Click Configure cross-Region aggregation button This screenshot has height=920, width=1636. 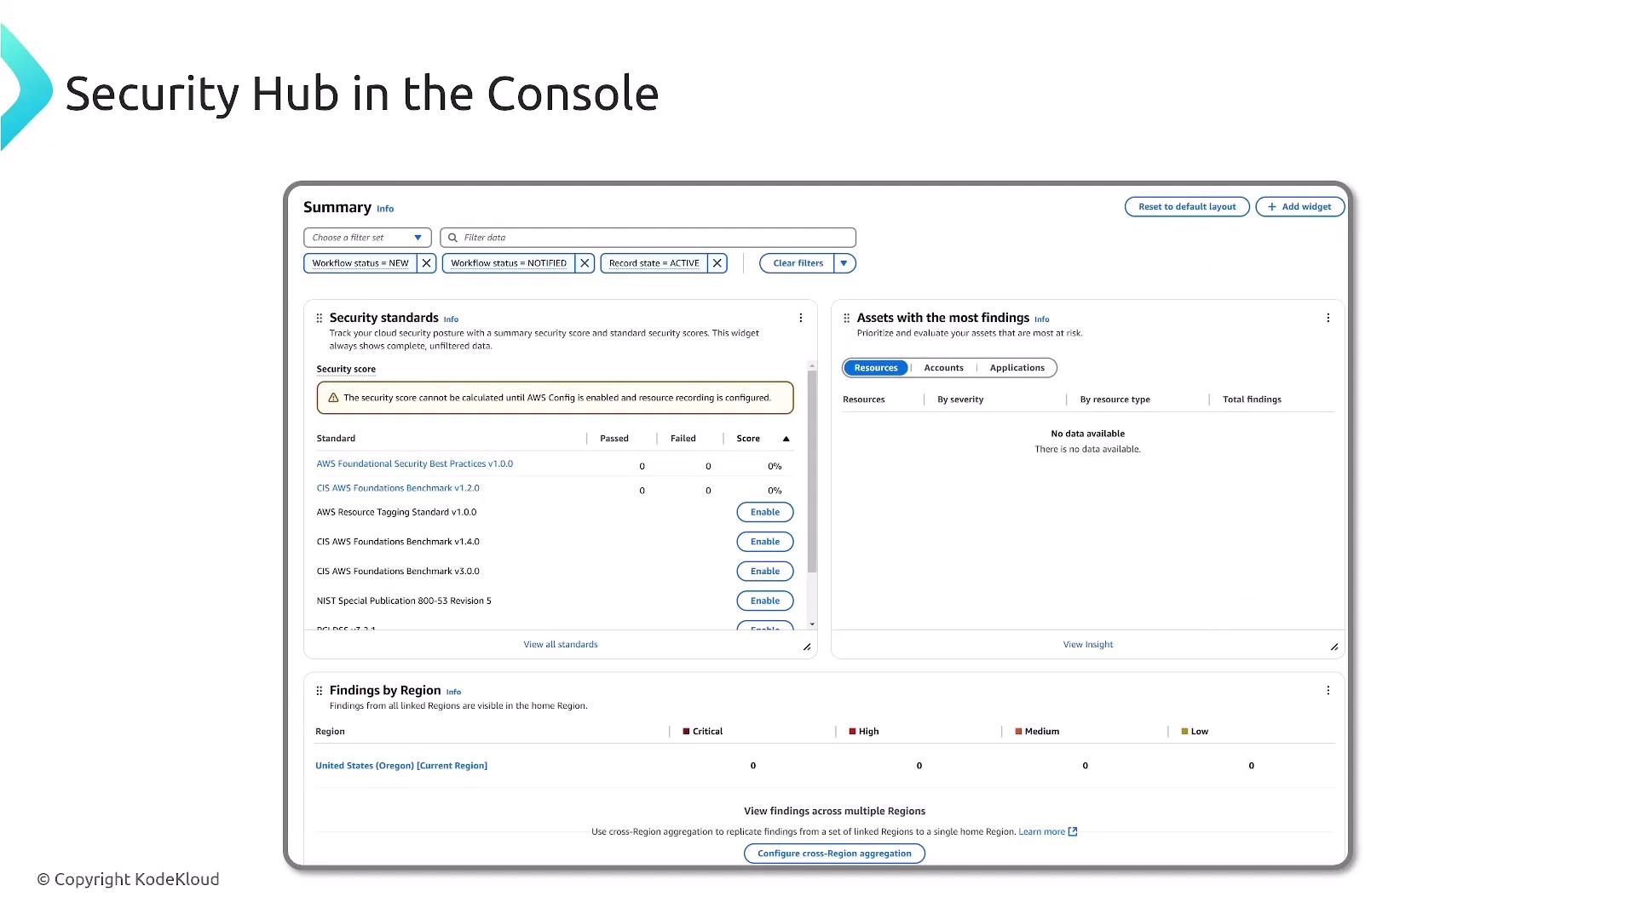[x=834, y=854]
